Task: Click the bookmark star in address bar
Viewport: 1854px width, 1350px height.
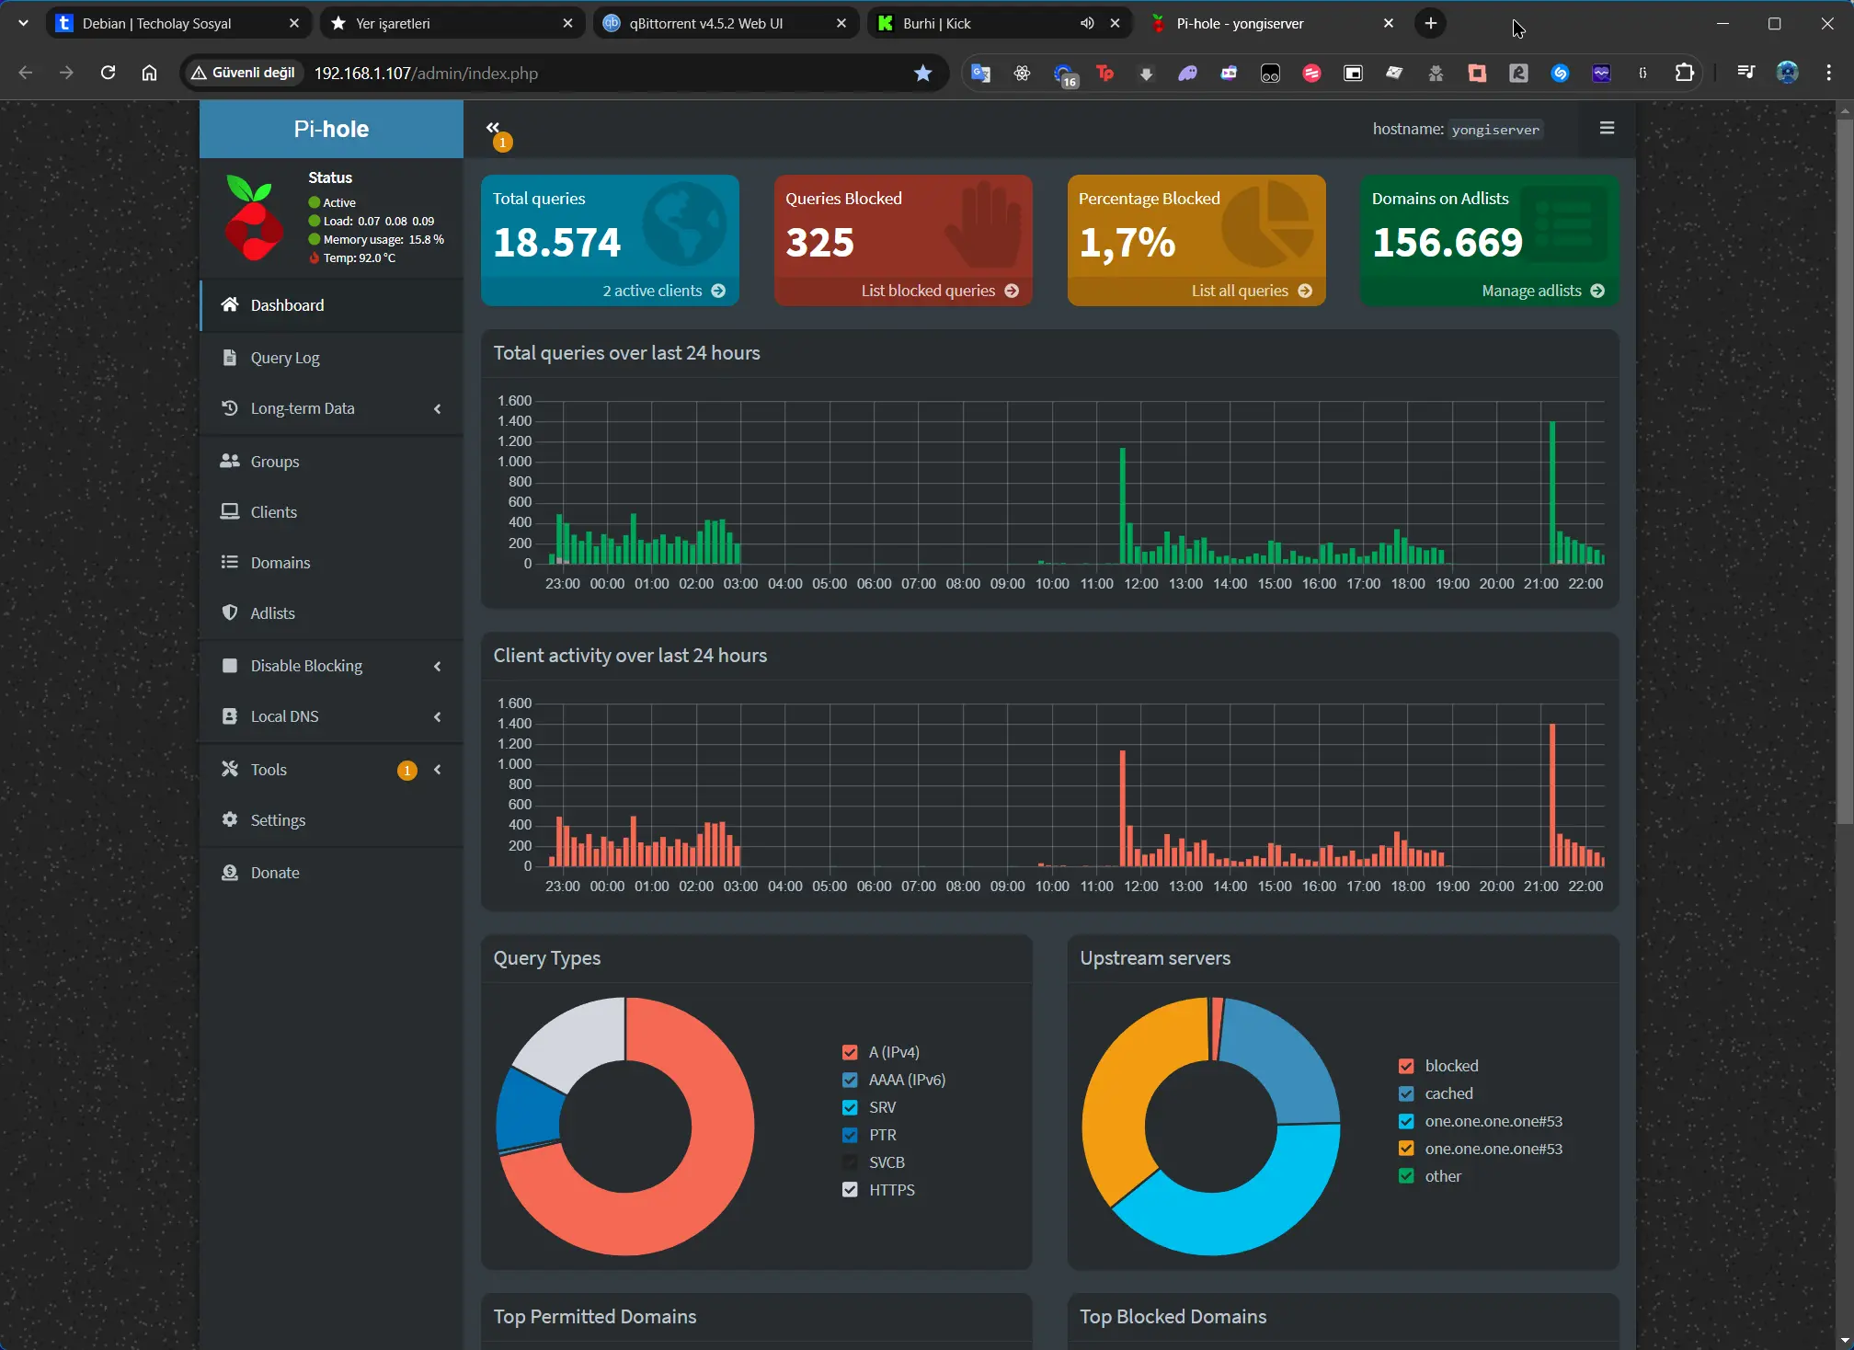Action: 923,73
